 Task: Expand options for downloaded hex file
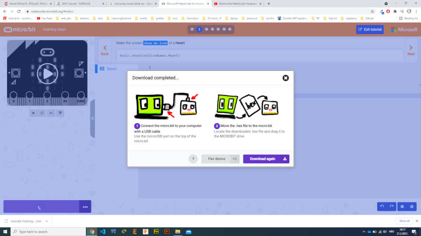47,221
